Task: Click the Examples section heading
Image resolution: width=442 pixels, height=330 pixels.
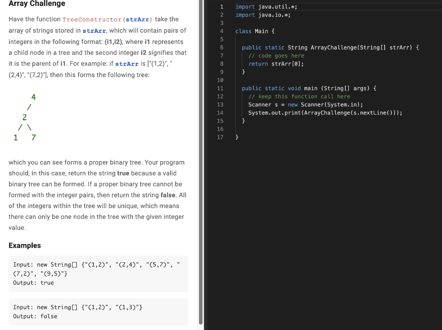Action: tap(24, 246)
